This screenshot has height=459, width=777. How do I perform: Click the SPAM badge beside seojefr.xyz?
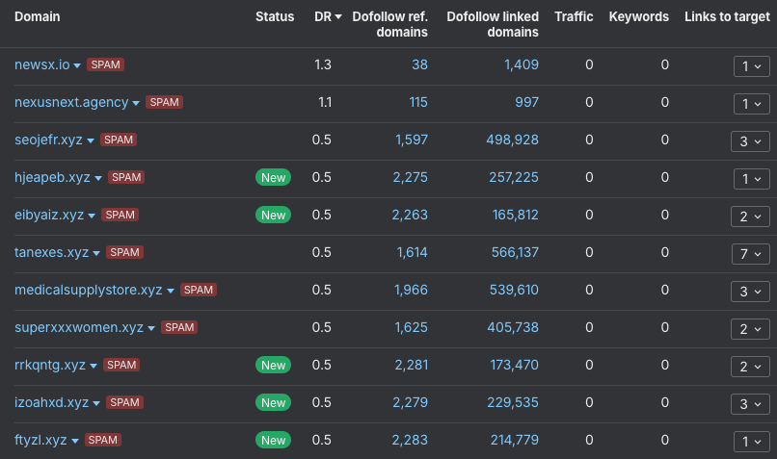tap(119, 140)
